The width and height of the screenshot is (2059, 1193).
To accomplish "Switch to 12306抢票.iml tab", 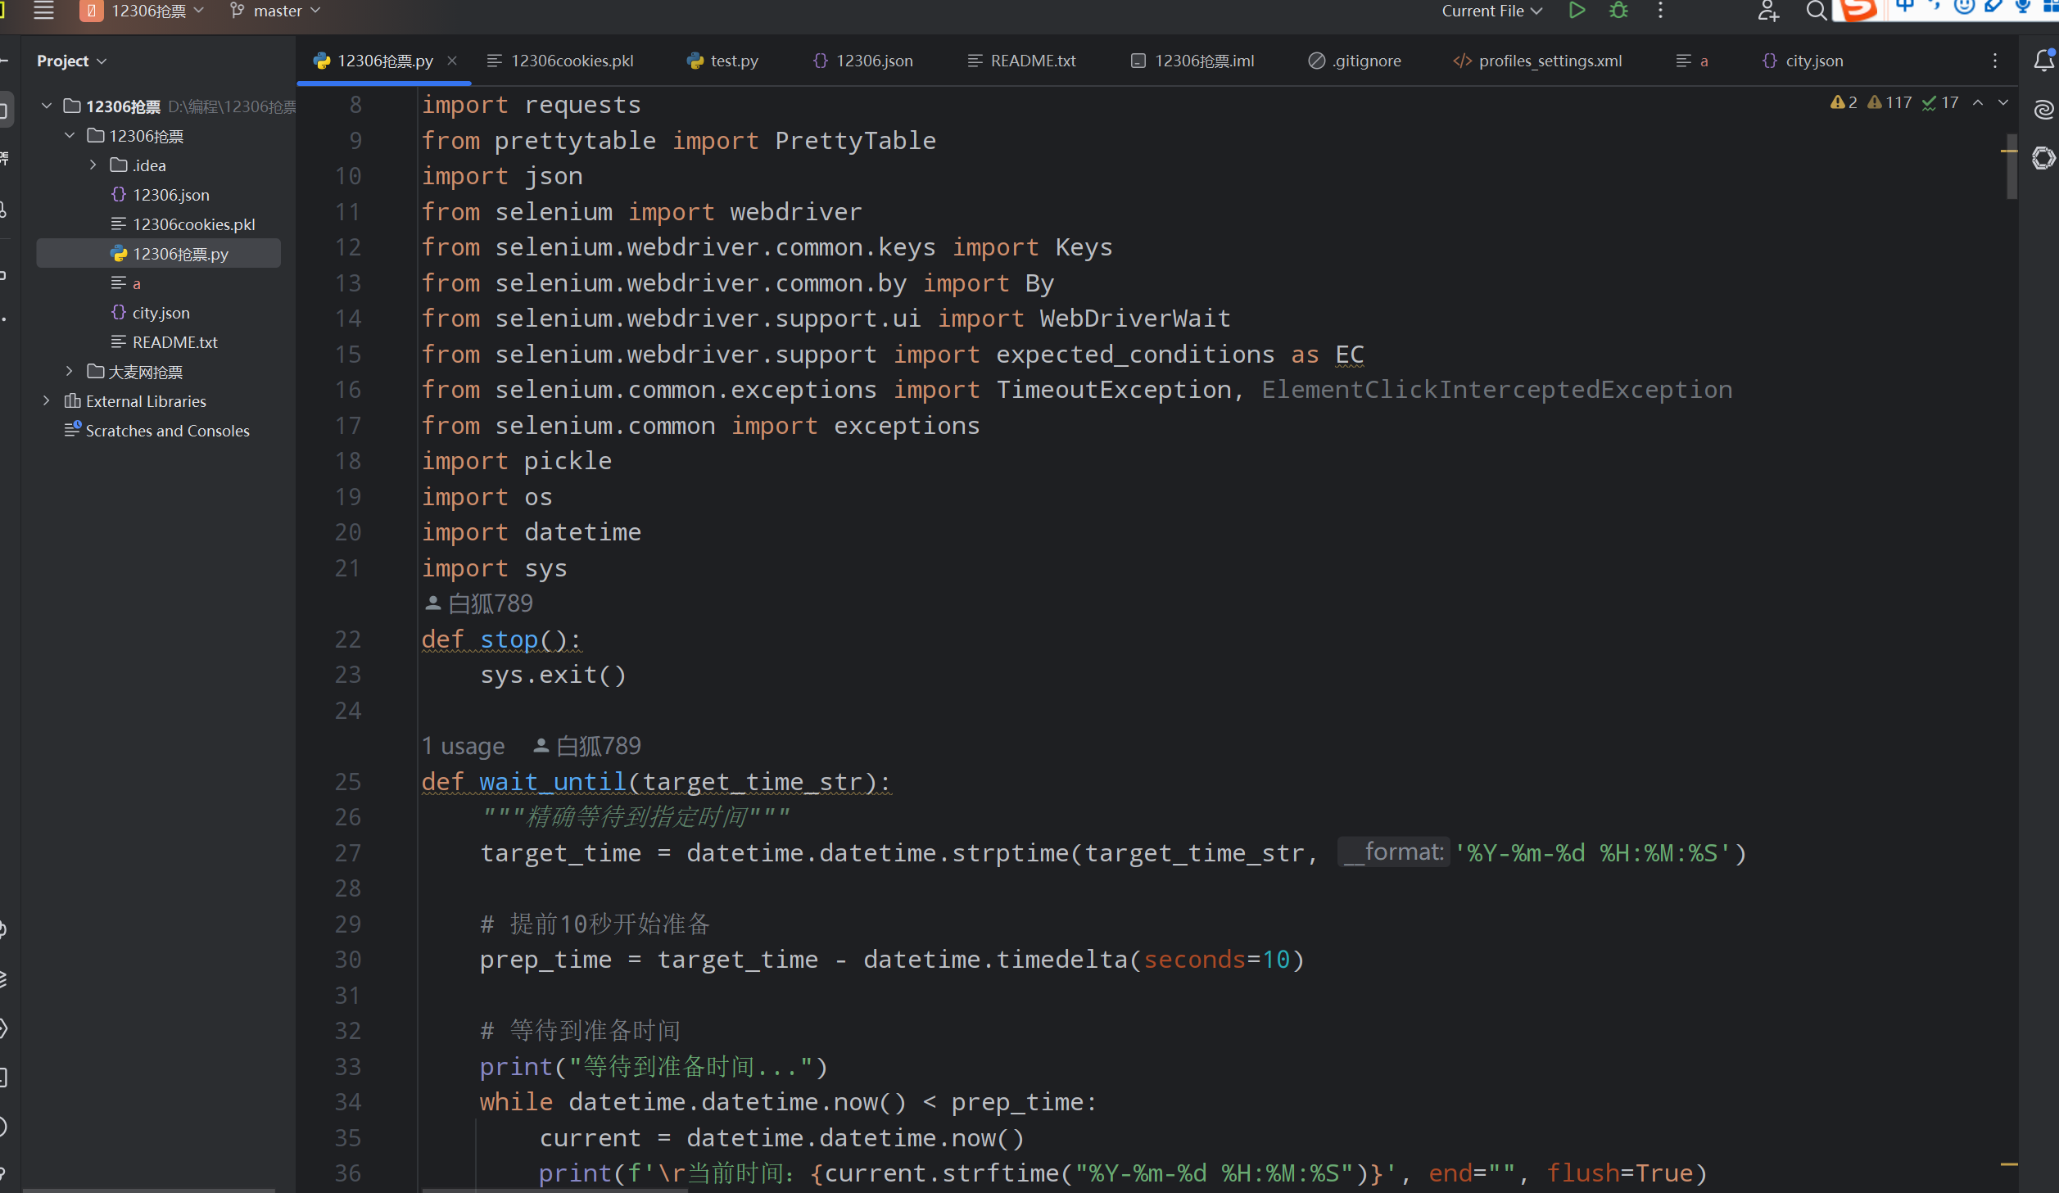I will [x=1193, y=61].
